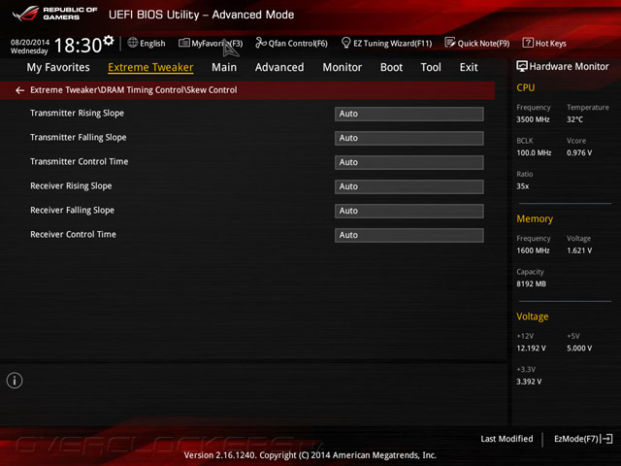Viewport: 621px width, 466px height.
Task: Select the Exit tab
Action: 469,67
